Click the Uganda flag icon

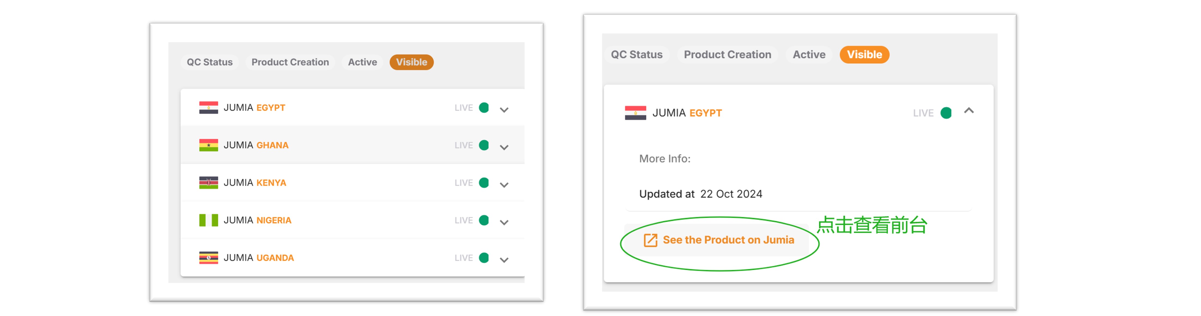pos(208,258)
